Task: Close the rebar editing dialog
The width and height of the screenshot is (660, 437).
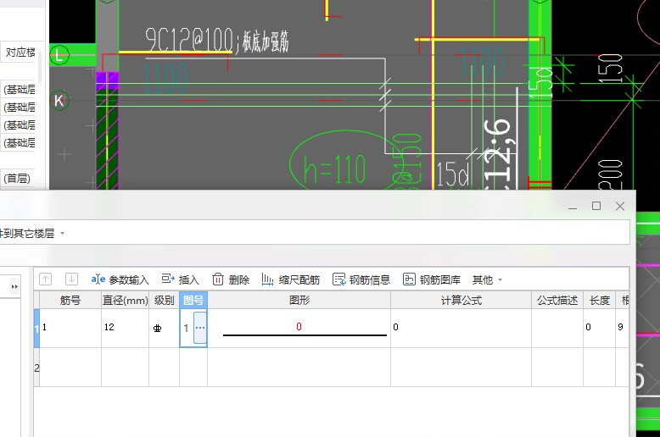Action: point(620,206)
